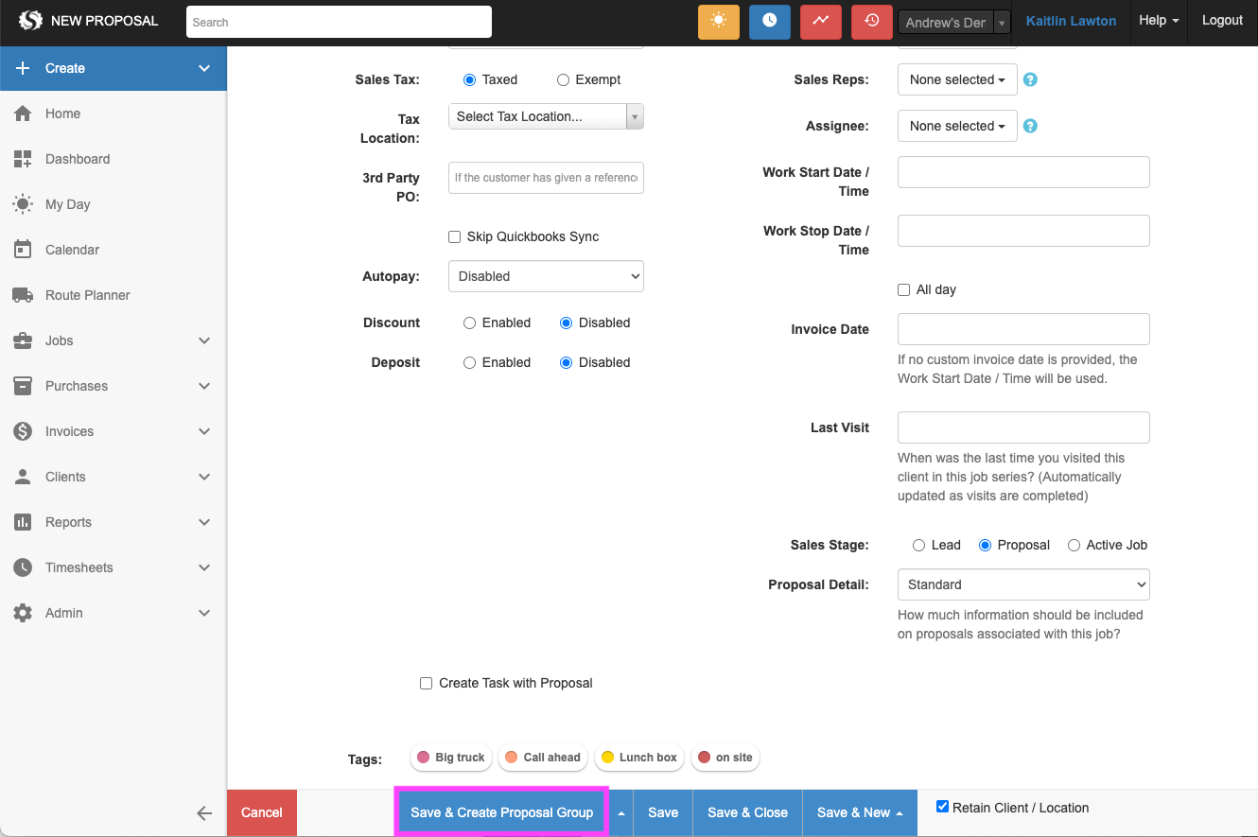The height and width of the screenshot is (837, 1258).
Task: Uncheck Retain Client / Location checkbox
Action: [x=942, y=807]
